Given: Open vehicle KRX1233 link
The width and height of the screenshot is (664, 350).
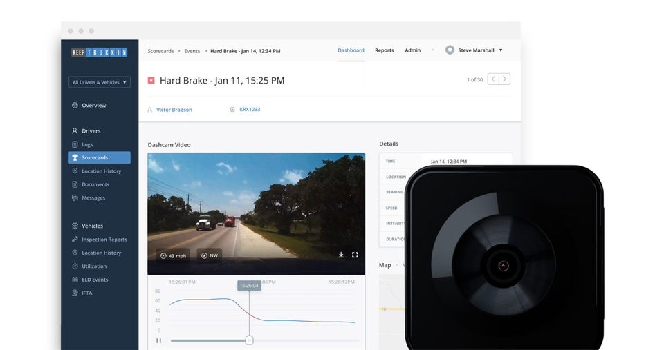Looking at the screenshot, I should coord(250,110).
